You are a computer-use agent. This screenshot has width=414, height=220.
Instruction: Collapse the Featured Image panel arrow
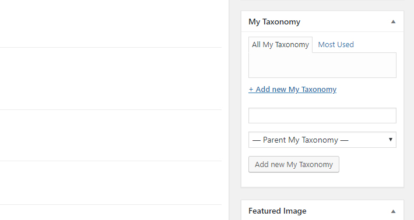pos(393,211)
